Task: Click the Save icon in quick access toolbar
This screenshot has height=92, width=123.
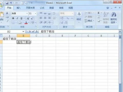Action: click(7, 3)
